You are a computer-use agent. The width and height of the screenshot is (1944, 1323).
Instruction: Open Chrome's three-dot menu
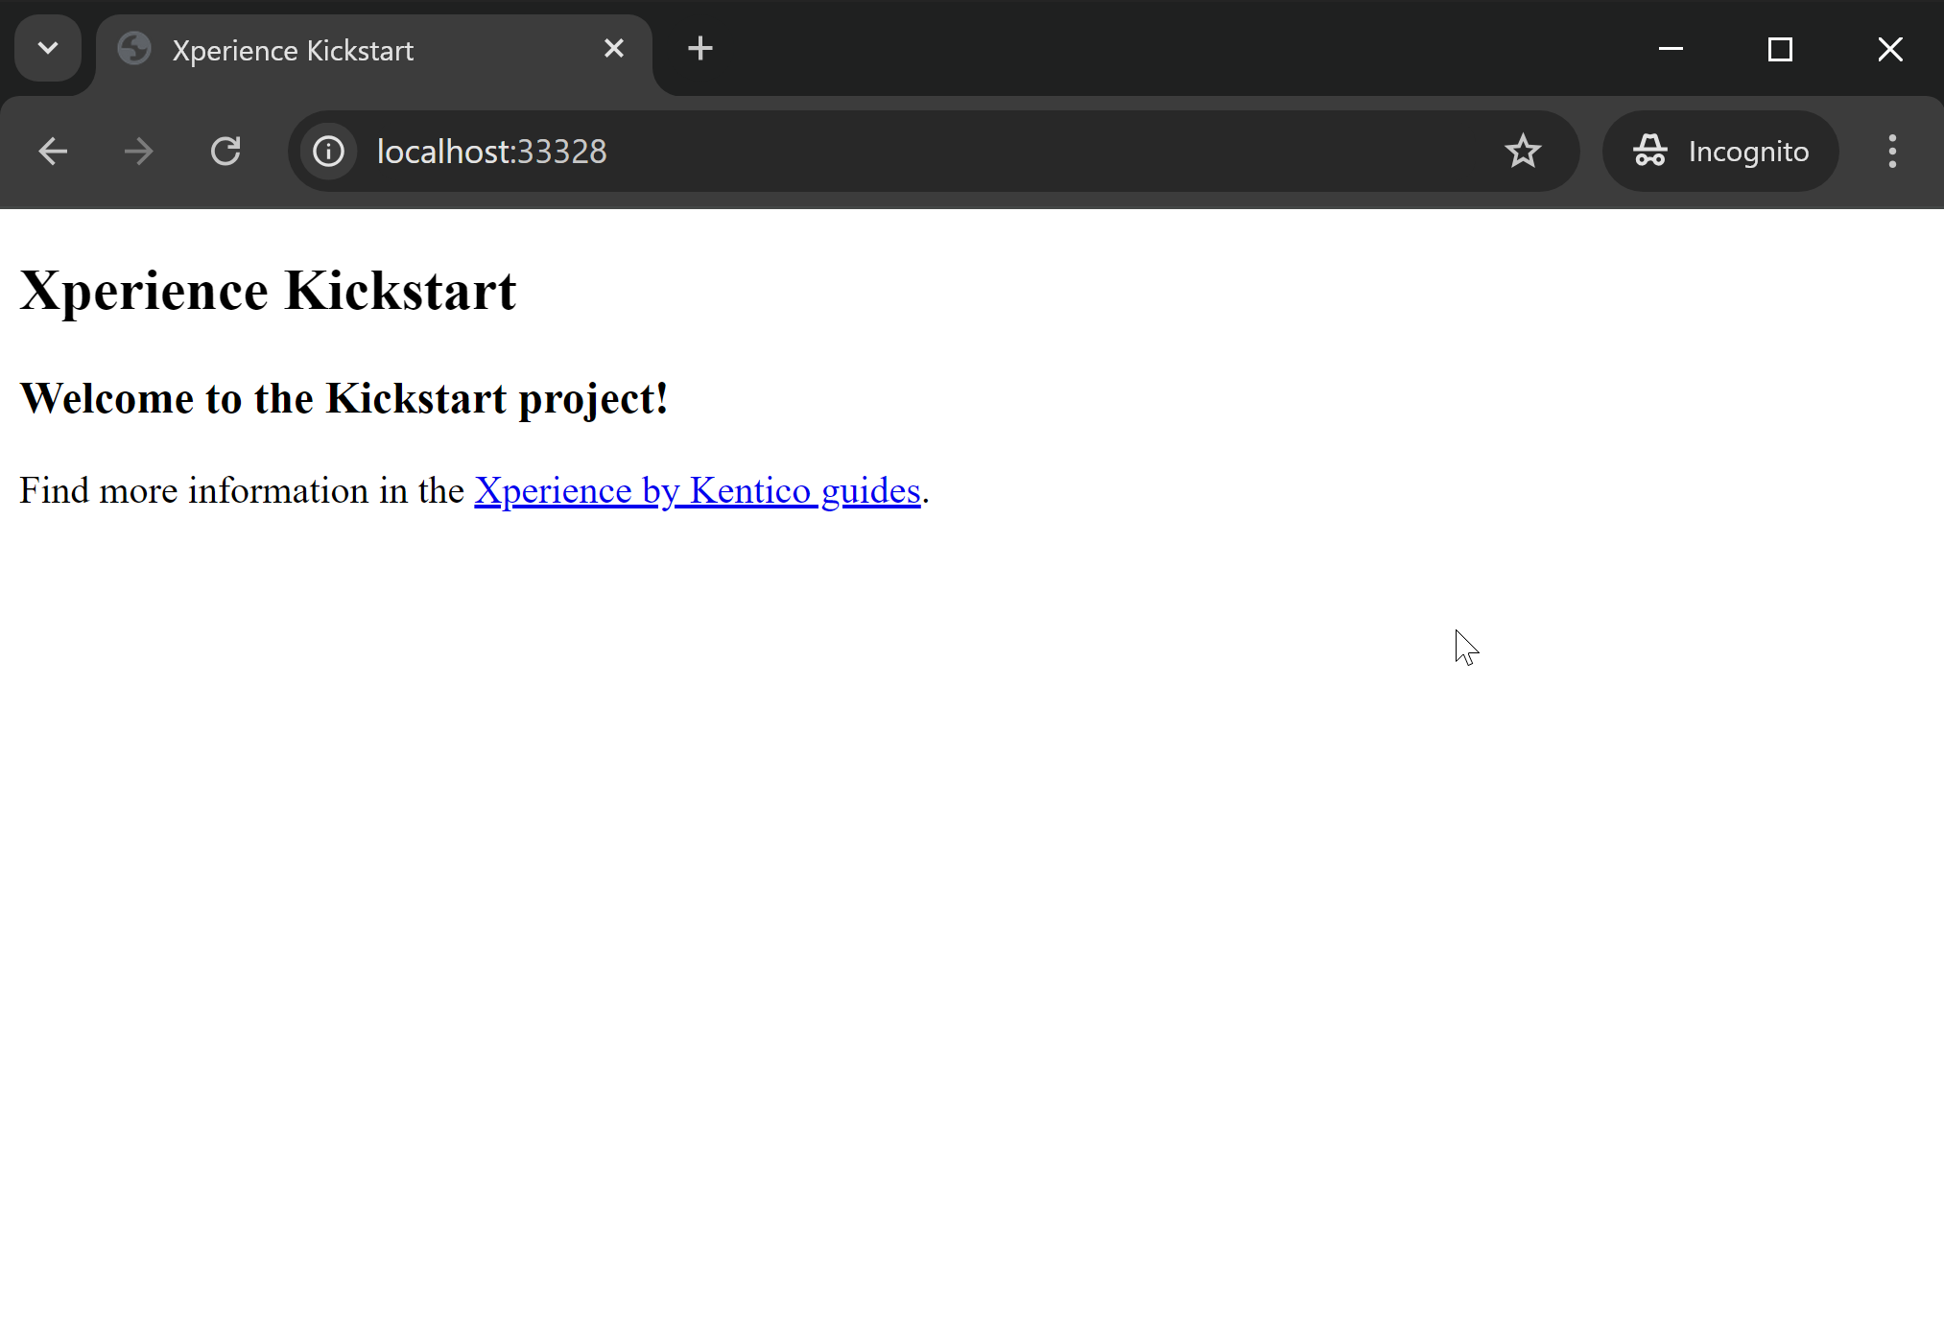(1892, 152)
